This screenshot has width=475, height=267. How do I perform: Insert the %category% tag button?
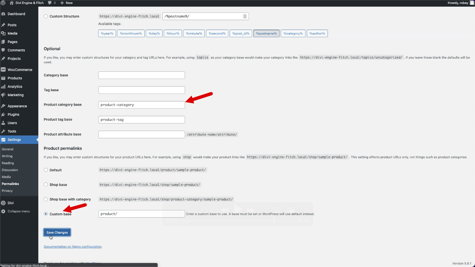point(293,34)
